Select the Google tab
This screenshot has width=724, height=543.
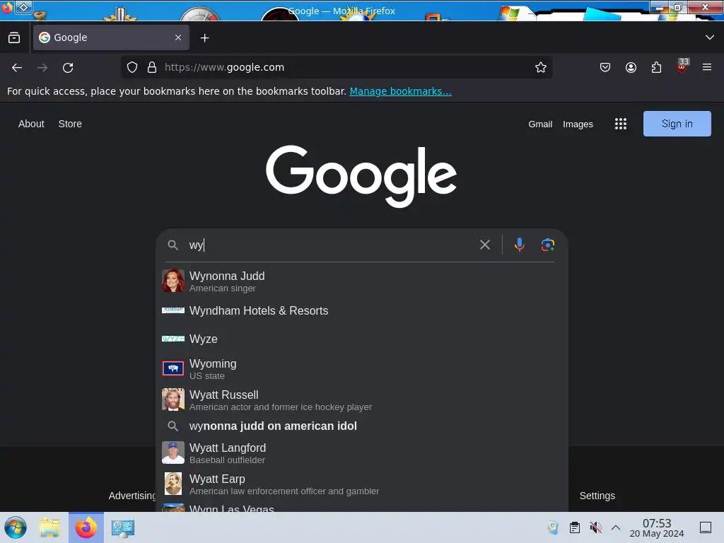tap(111, 37)
